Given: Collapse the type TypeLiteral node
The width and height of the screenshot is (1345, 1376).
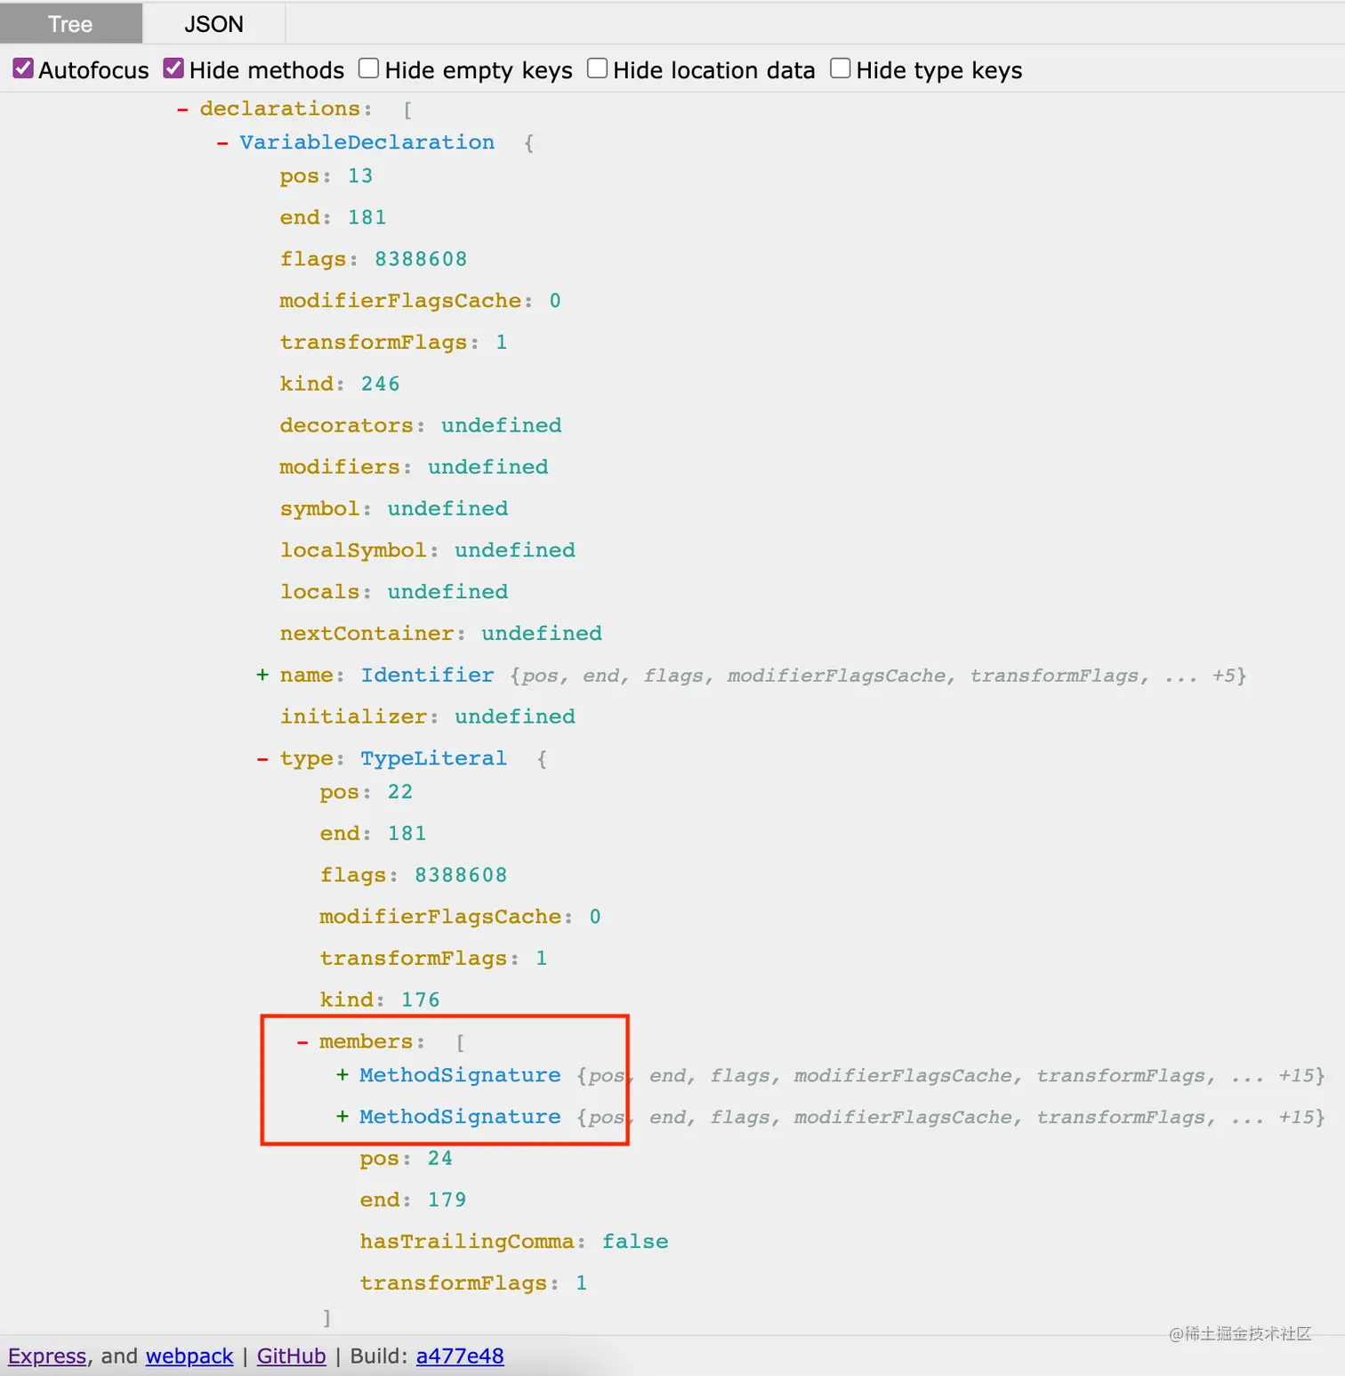Looking at the screenshot, I should point(262,758).
